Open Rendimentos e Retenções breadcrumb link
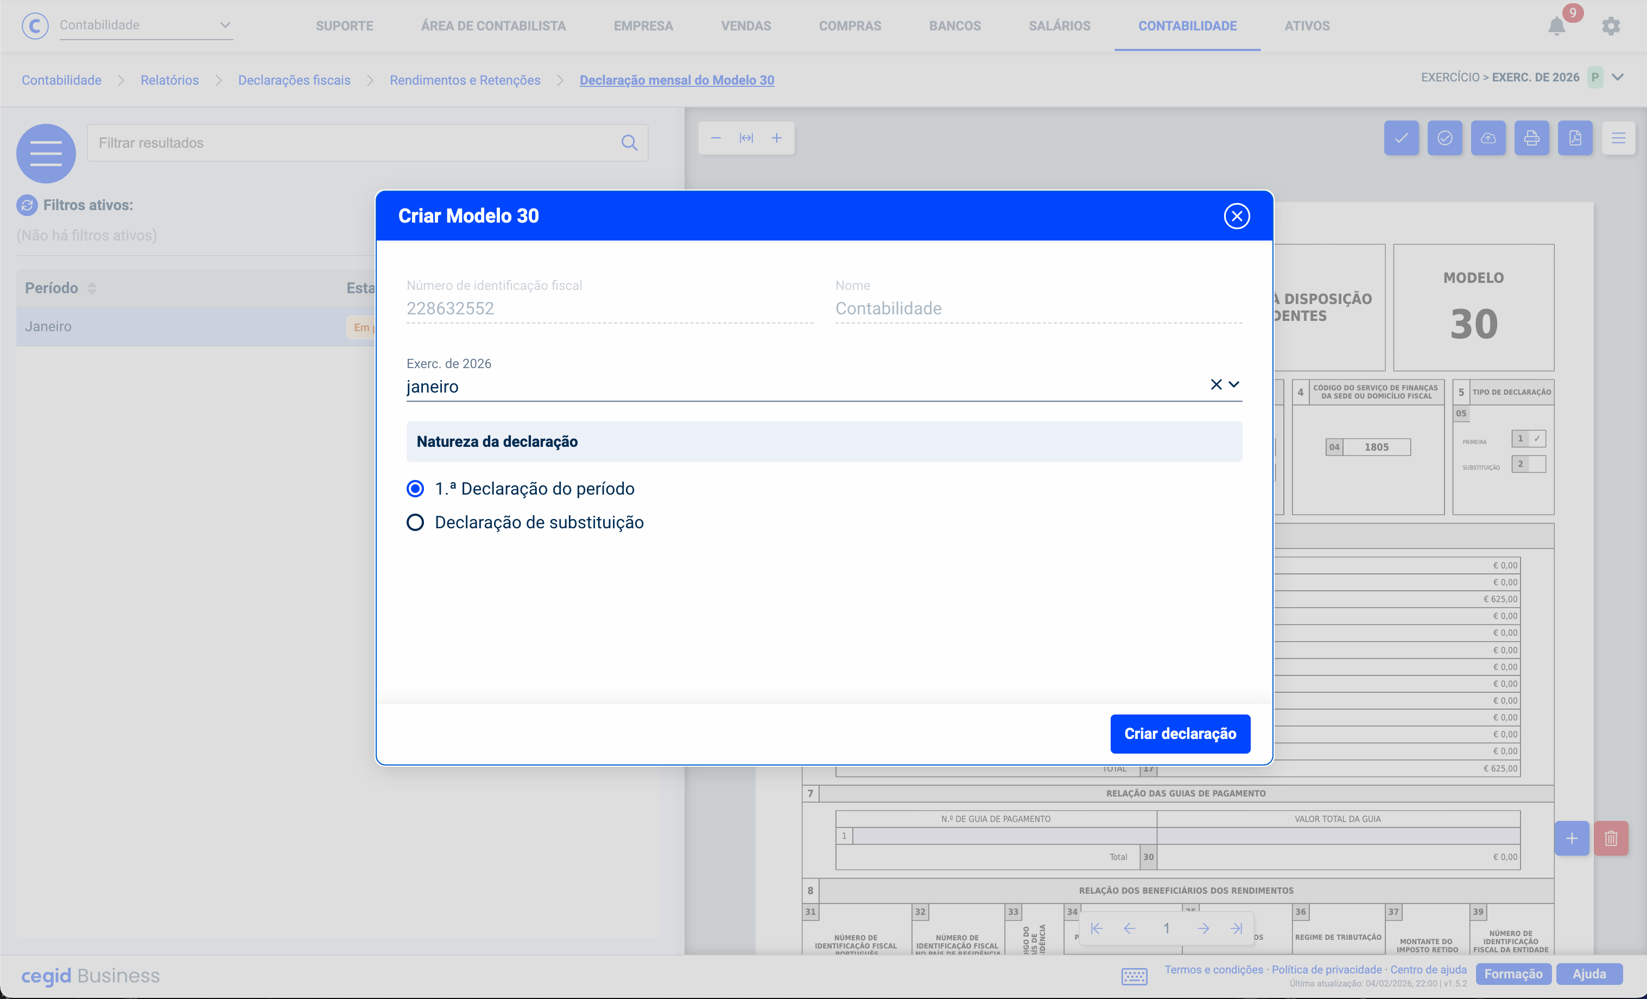The height and width of the screenshot is (999, 1647). coord(465,80)
